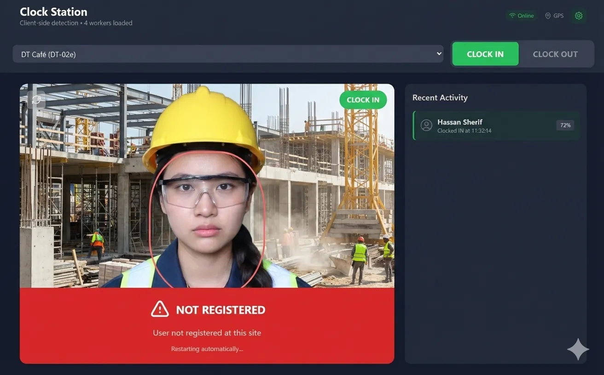604x375 pixels.
Task: Switch to CLOCK OUT mode
Action: point(555,54)
